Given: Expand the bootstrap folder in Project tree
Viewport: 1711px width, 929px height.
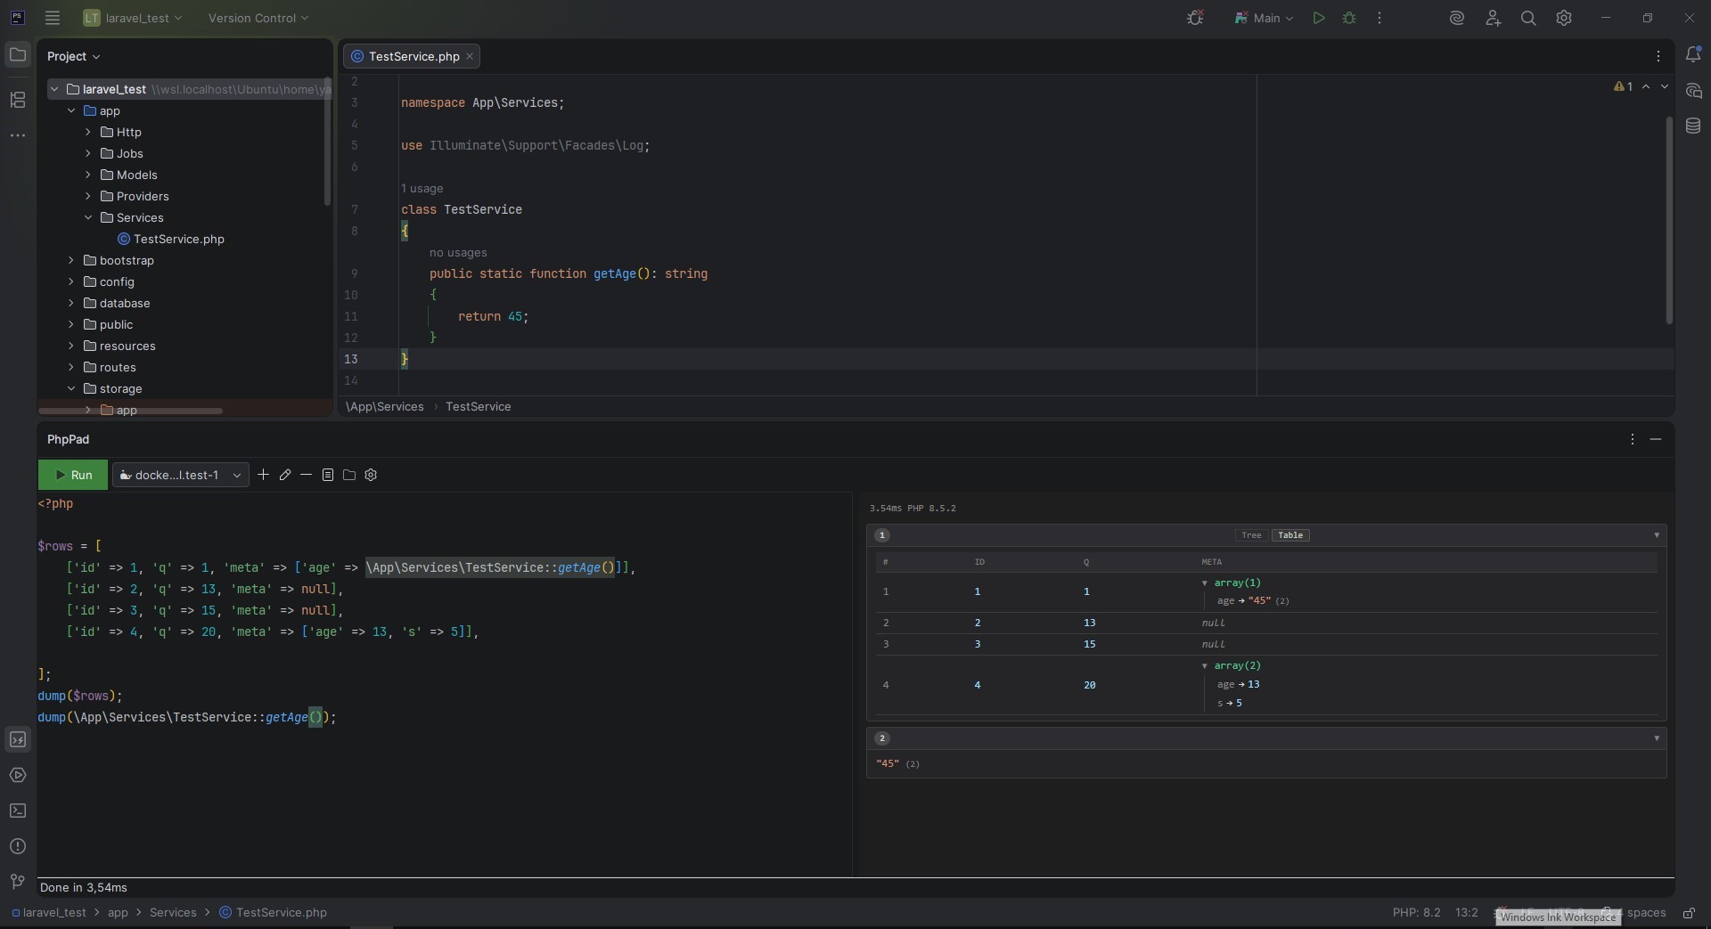Looking at the screenshot, I should point(71,260).
